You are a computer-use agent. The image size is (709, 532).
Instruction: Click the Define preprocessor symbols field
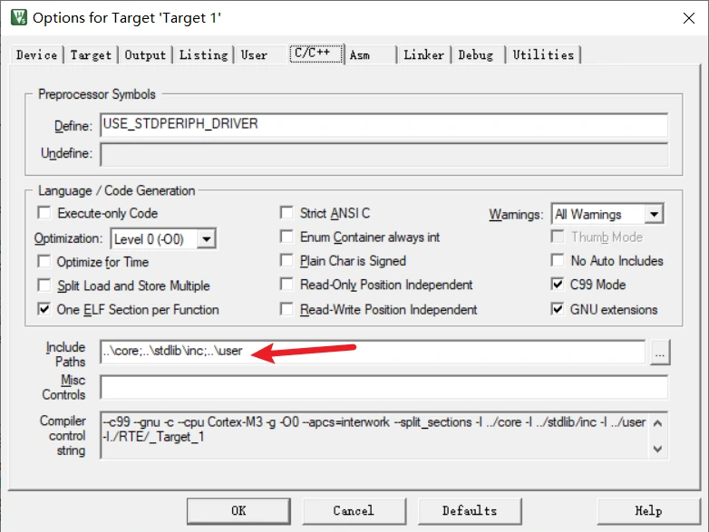(x=384, y=125)
